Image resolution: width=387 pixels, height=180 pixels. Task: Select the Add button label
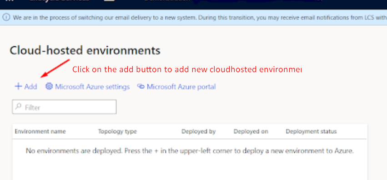(x=30, y=87)
